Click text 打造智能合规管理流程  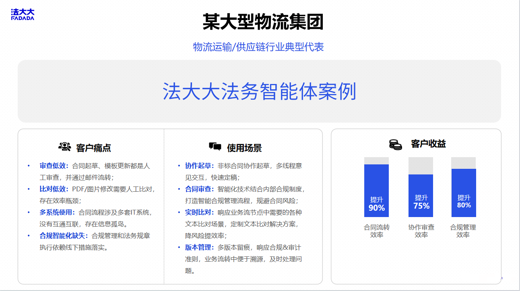click(217, 201)
